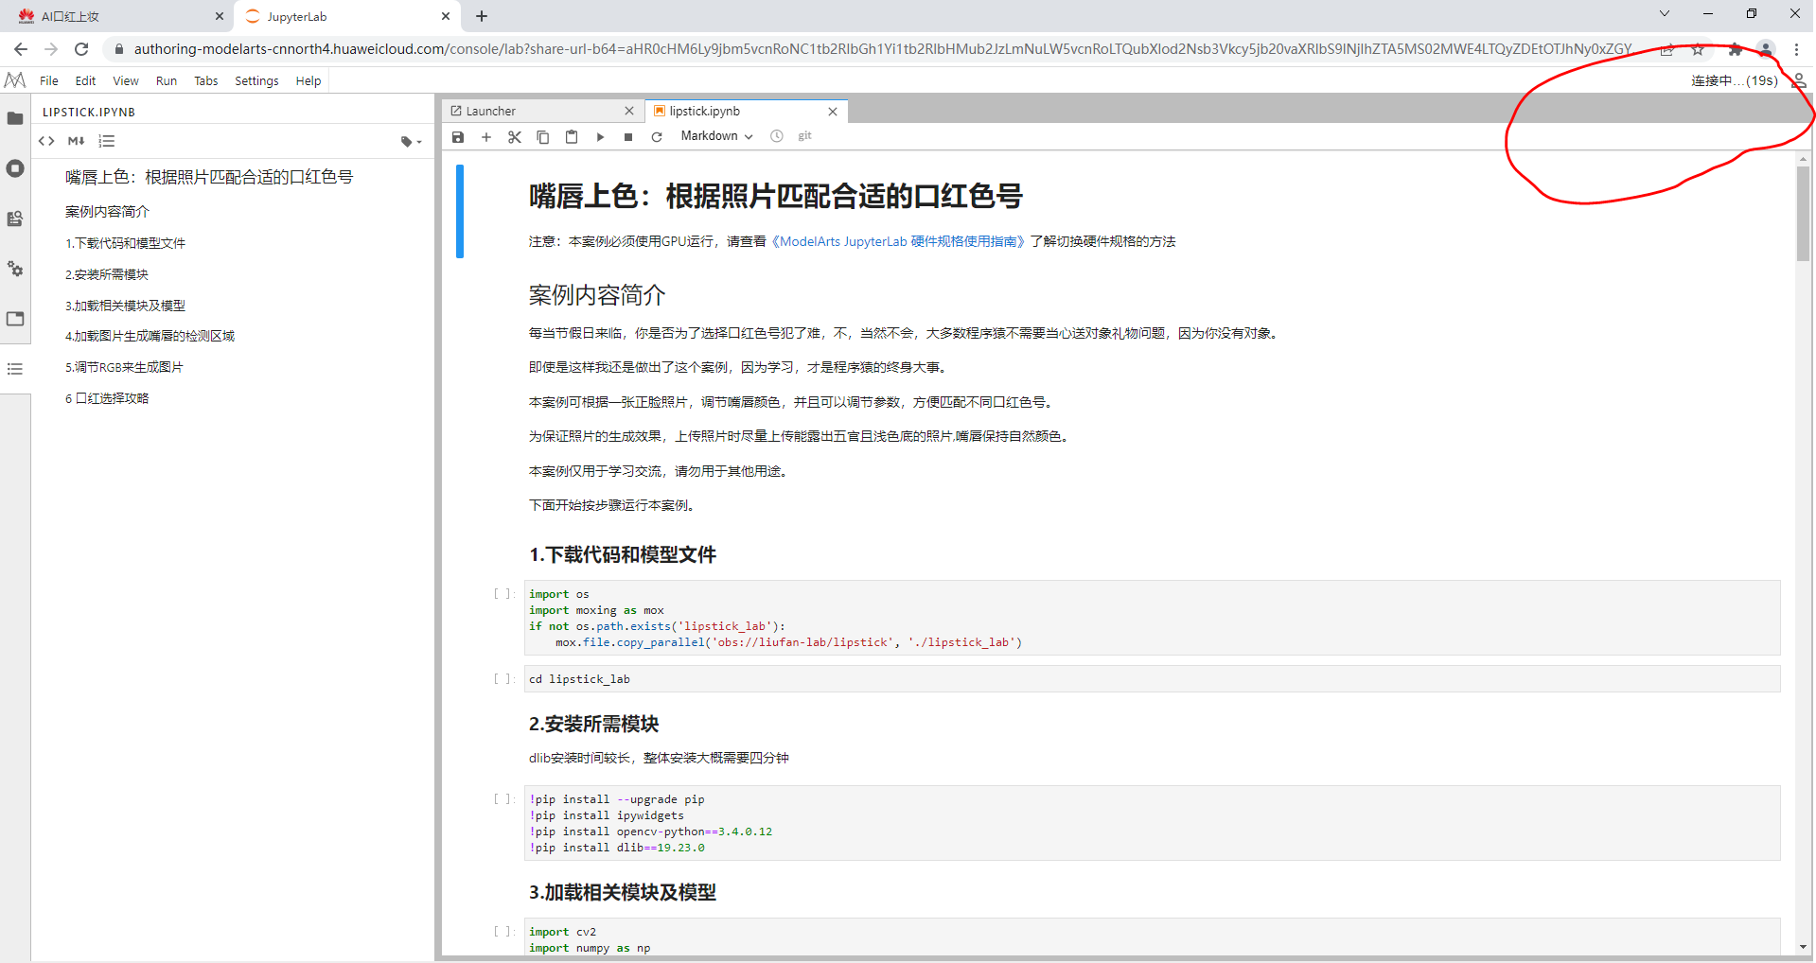This screenshot has width=1816, height=963.
Task: Switch to the Launcher tab
Action: (x=492, y=111)
